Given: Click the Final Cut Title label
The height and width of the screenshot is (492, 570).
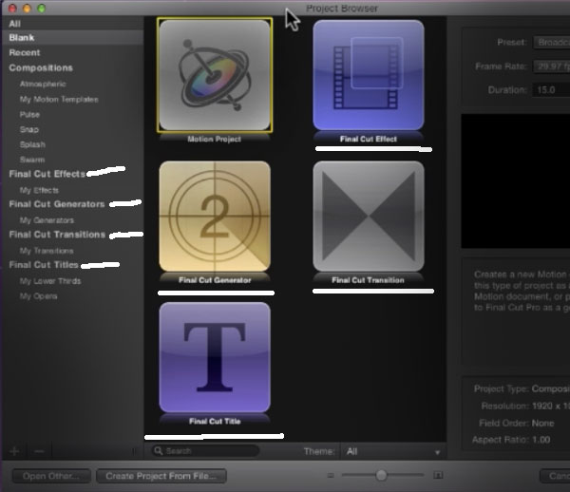Looking at the screenshot, I should pyautogui.click(x=215, y=421).
